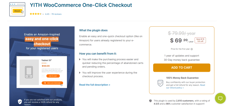Read the full description link

[95, 85]
